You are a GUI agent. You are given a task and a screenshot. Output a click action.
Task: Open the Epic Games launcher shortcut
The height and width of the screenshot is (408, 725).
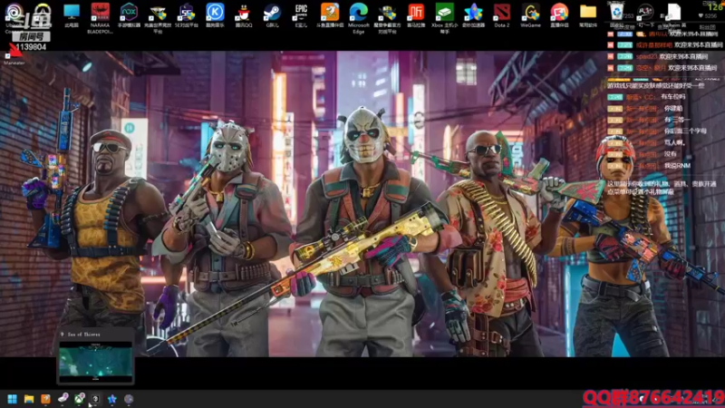(301, 13)
